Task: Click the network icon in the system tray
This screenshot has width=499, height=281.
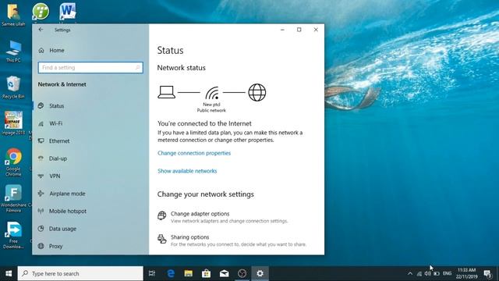Action: pyautogui.click(x=419, y=274)
